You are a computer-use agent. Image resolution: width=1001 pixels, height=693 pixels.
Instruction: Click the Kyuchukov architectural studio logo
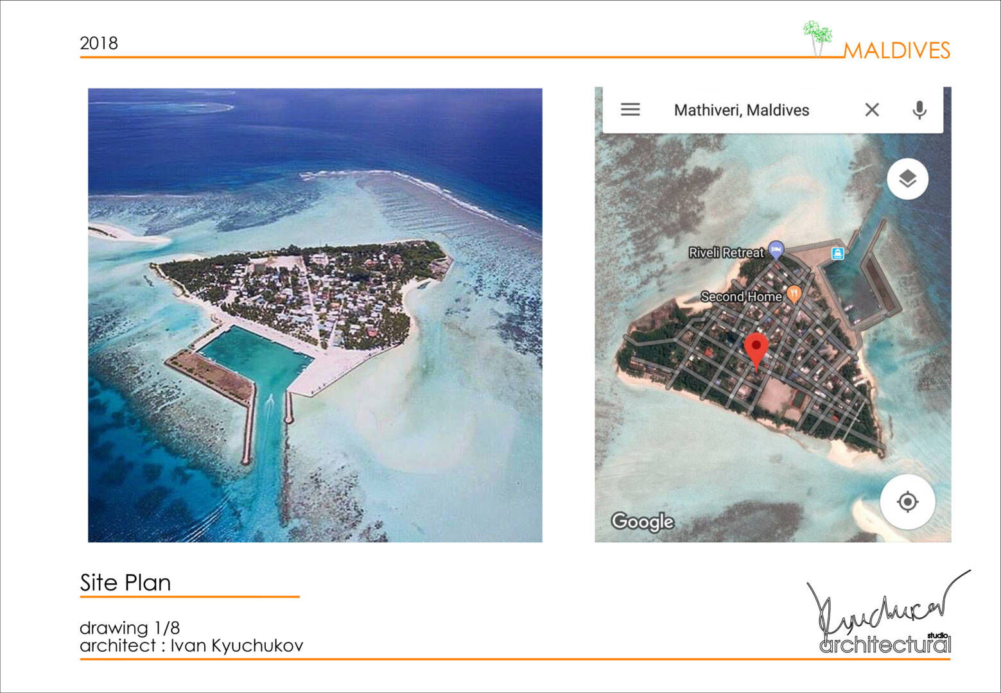(885, 616)
